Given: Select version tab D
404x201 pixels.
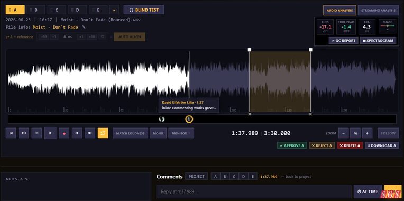Looking at the screenshot, I should 77,10.
